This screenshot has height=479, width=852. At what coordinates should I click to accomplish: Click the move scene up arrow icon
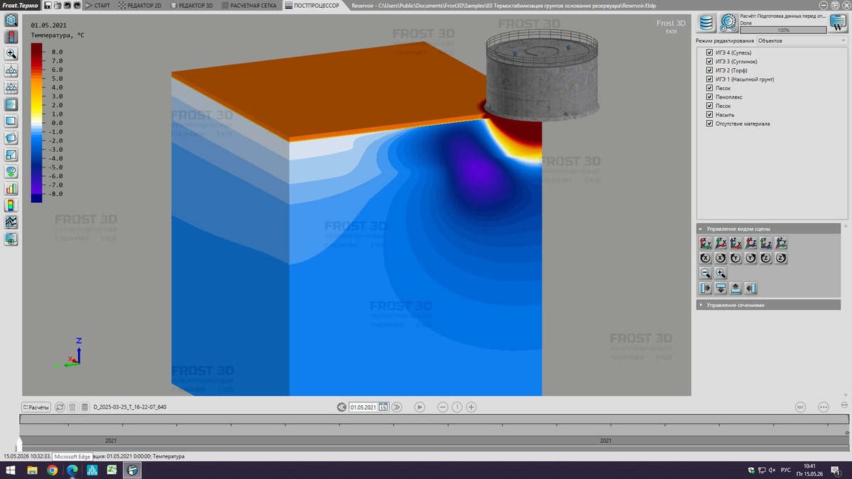point(736,288)
